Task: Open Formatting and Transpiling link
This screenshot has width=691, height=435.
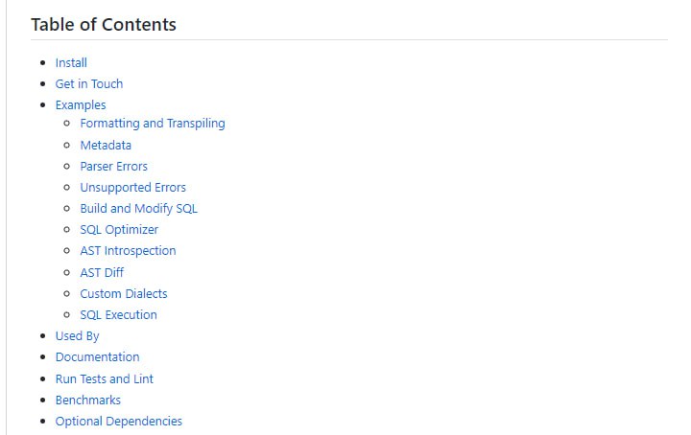Action: coord(153,123)
